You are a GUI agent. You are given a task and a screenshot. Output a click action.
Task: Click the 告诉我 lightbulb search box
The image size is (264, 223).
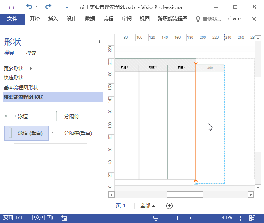208,19
